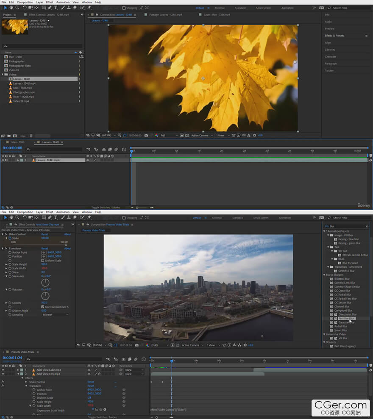
Task: Expand the Scale Height property
Action: (6, 264)
